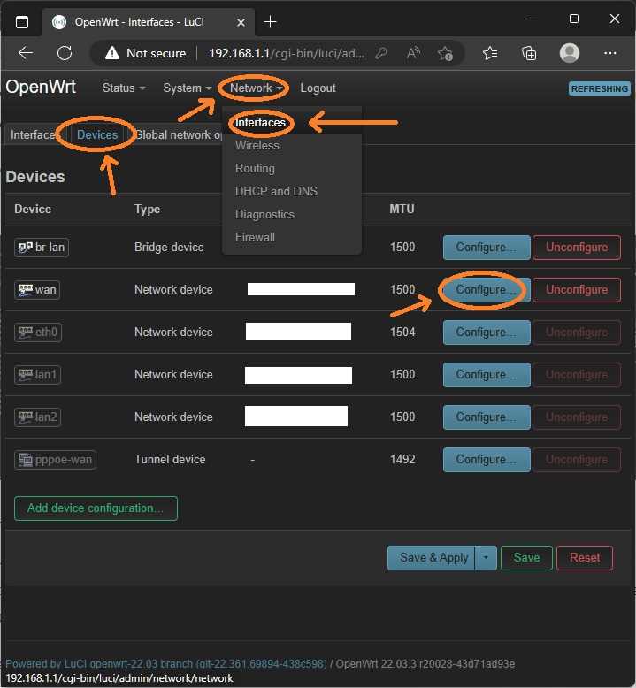636x688 pixels.
Task: Expand the Save & Apply options arrow
Action: pos(486,558)
